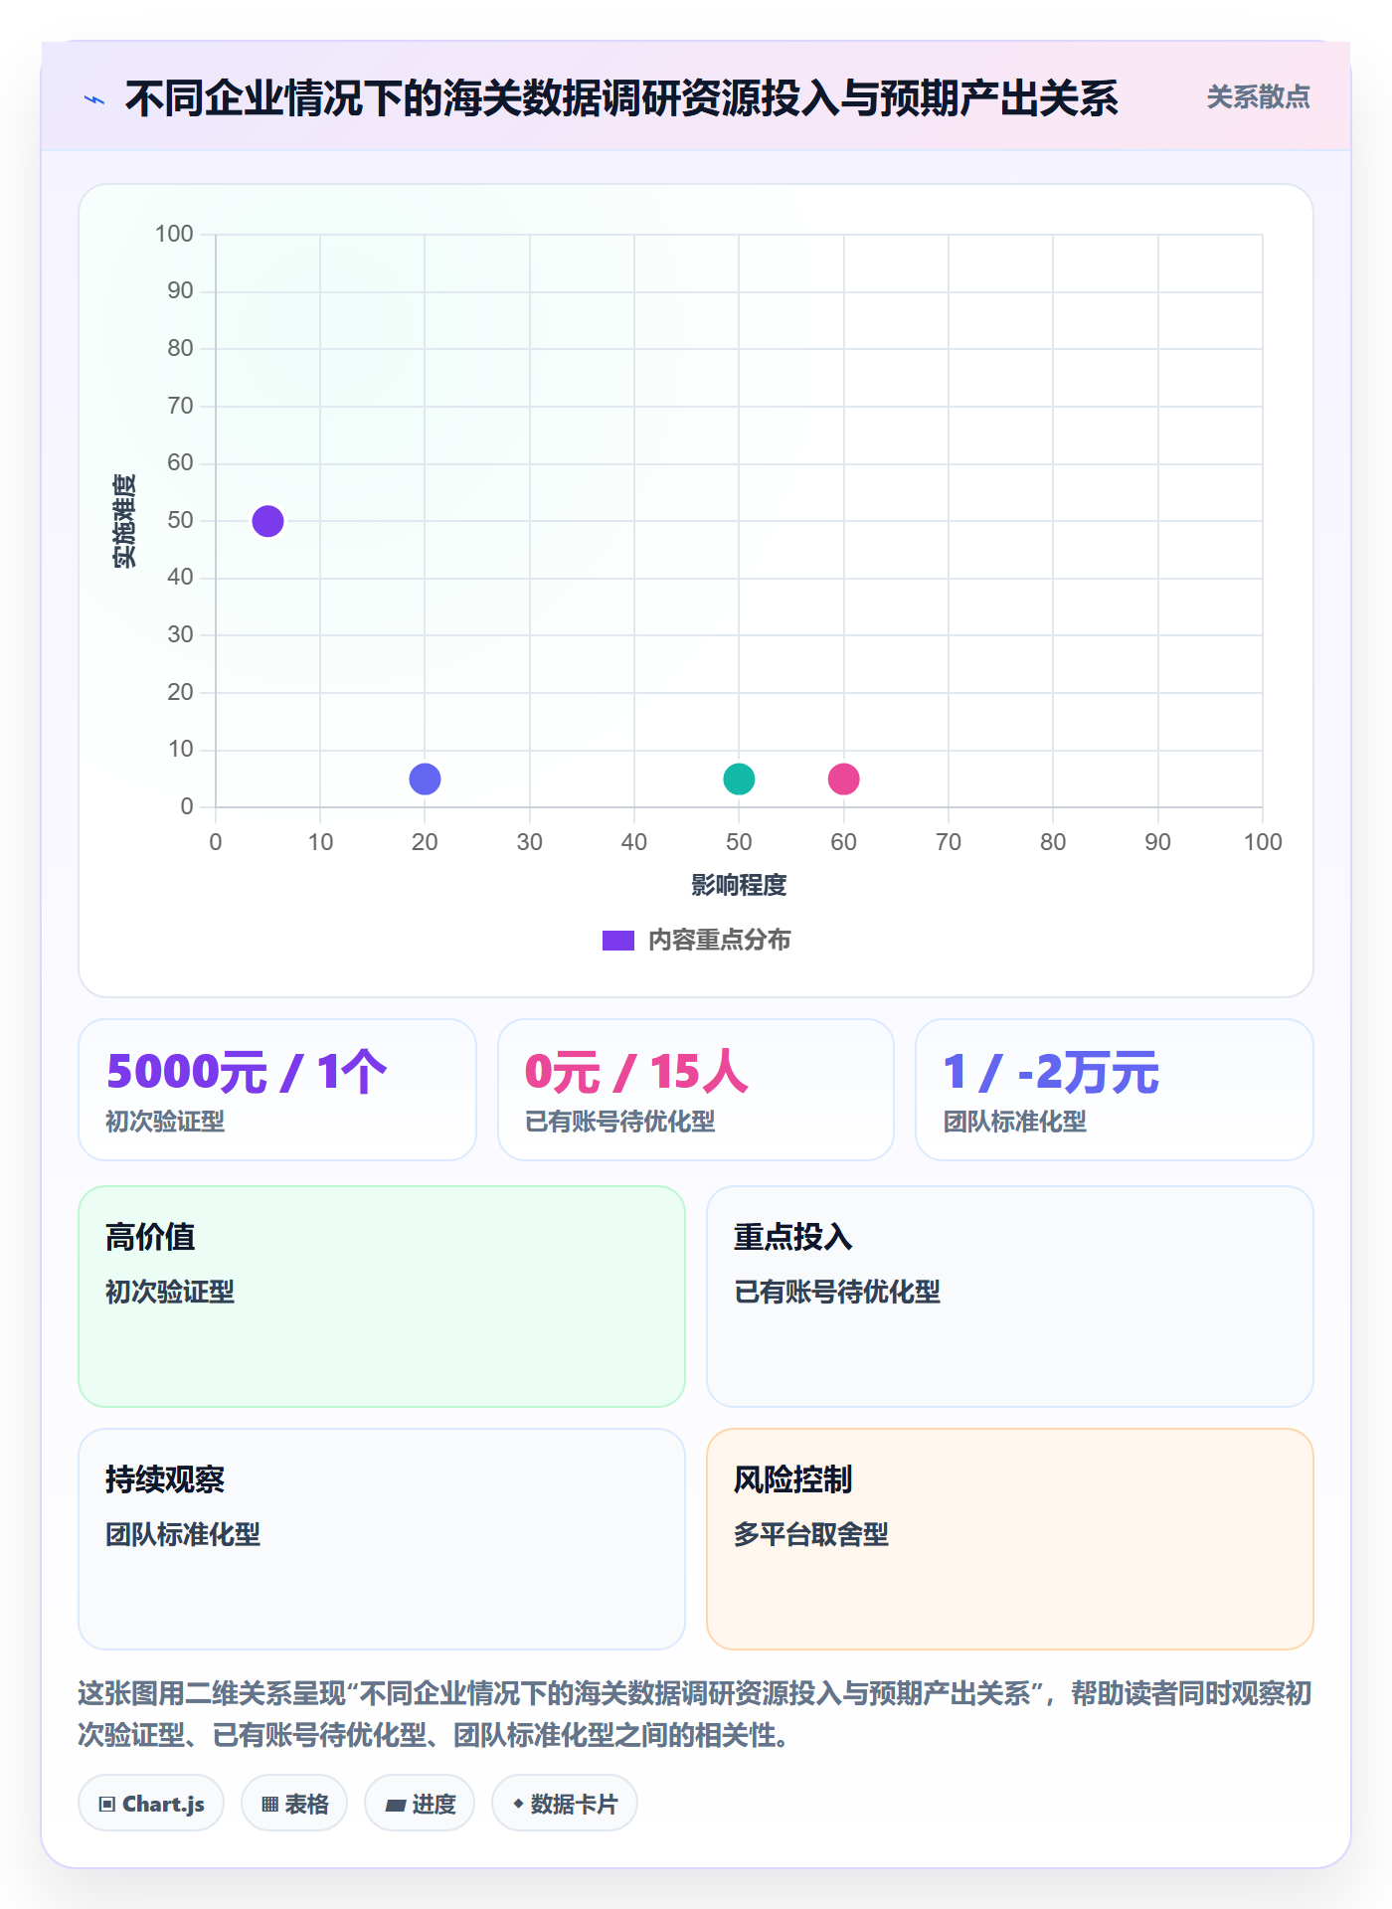Click the lightning bolt icon beside the title
The height and width of the screenshot is (1909, 1392).
(x=94, y=99)
